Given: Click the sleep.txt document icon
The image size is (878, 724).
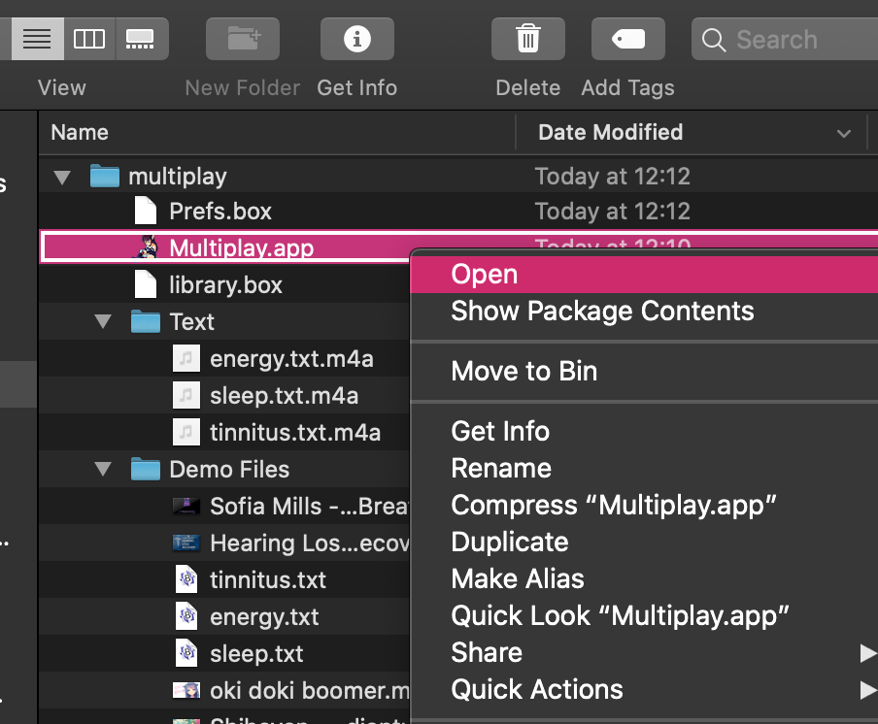Looking at the screenshot, I should coord(186,653).
